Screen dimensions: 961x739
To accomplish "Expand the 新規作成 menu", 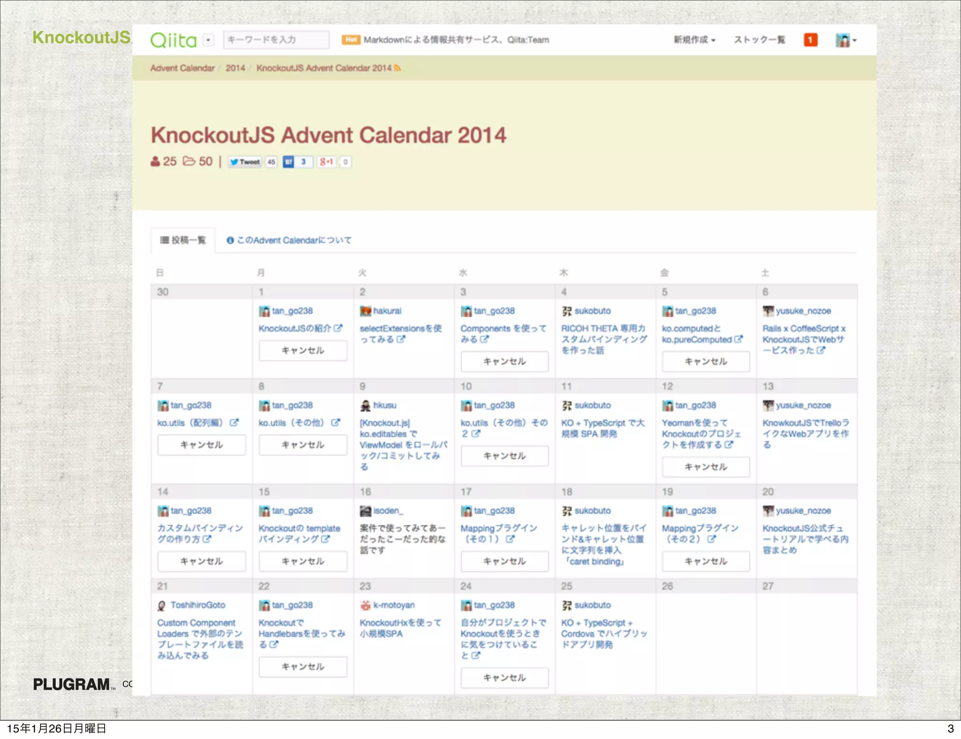I will point(694,40).
